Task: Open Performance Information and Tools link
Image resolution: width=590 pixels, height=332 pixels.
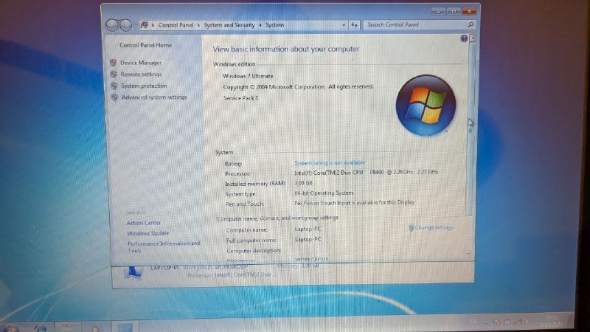Action: point(164,247)
